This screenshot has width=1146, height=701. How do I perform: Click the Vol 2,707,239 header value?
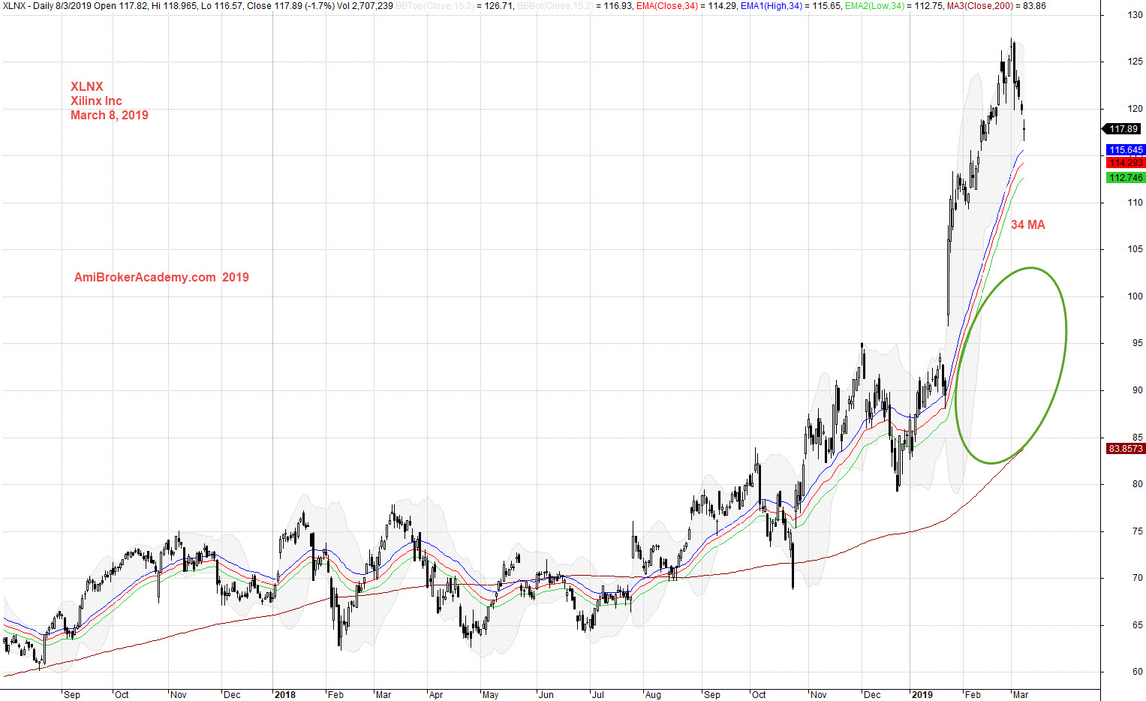click(365, 6)
